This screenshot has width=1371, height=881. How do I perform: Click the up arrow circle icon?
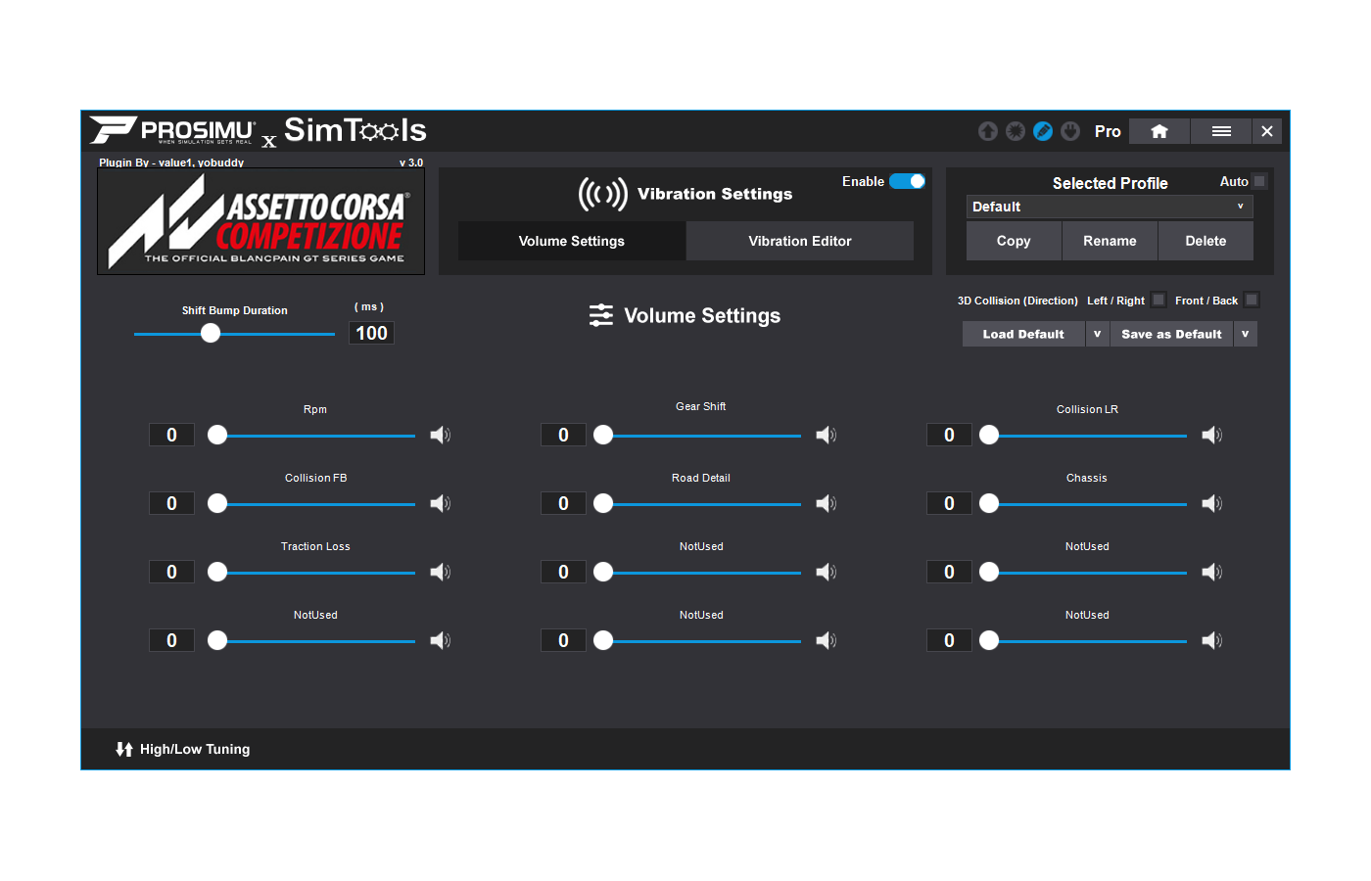pyautogui.click(x=988, y=131)
